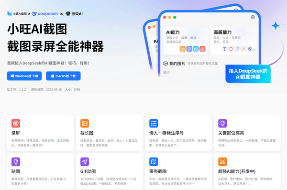Click the settings gear in app mockup
This screenshot has width=287, height=190.
pyautogui.click(x=253, y=17)
